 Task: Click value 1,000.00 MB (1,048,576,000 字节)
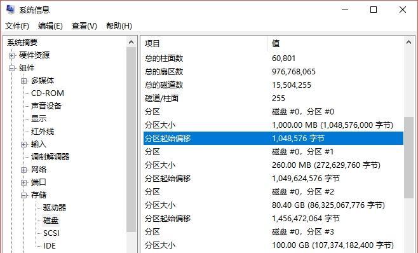(x=332, y=125)
